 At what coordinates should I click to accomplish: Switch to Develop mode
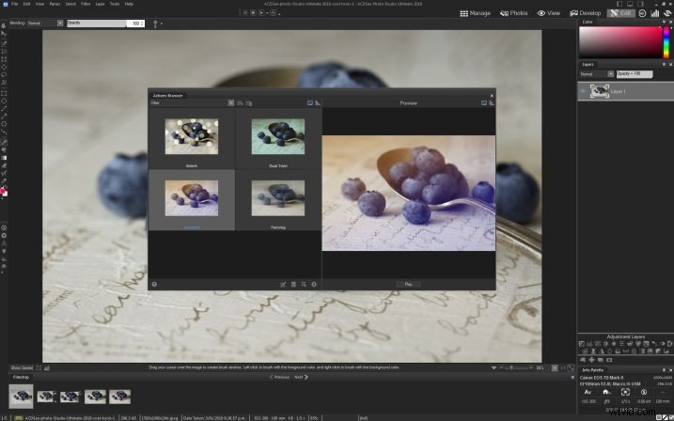point(585,13)
